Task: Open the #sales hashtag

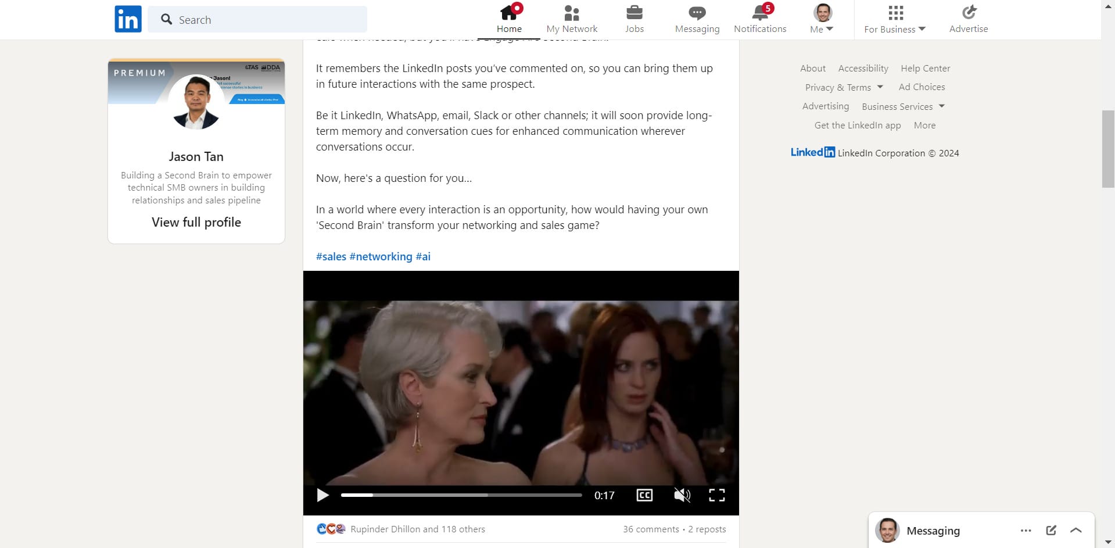Action: [x=331, y=256]
